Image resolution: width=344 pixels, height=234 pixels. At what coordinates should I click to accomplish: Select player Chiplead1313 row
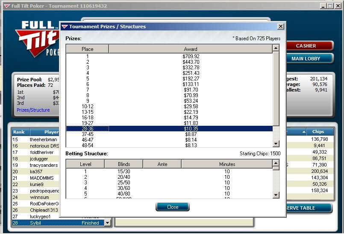36,210
